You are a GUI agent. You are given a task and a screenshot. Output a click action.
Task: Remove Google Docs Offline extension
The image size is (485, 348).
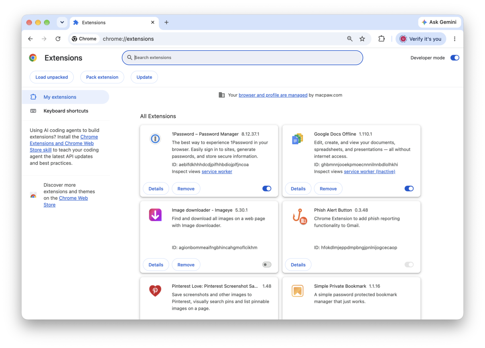coord(328,188)
